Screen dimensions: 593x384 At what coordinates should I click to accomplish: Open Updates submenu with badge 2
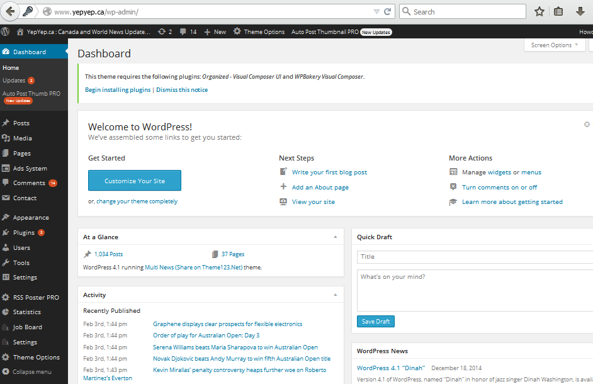(18, 81)
